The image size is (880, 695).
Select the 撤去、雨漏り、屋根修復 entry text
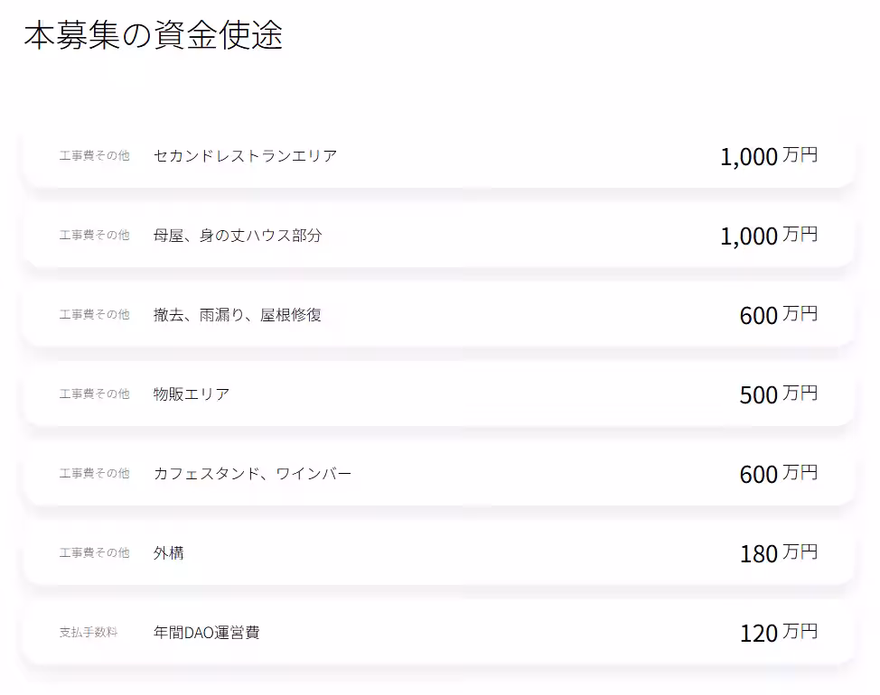click(x=238, y=315)
